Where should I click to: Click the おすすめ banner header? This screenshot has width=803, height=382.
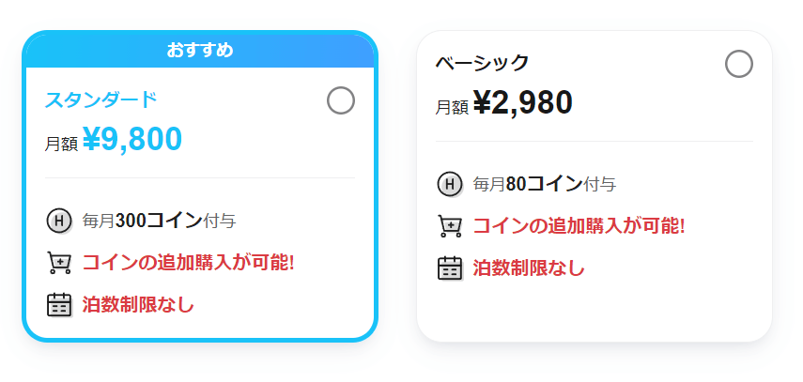click(x=200, y=50)
